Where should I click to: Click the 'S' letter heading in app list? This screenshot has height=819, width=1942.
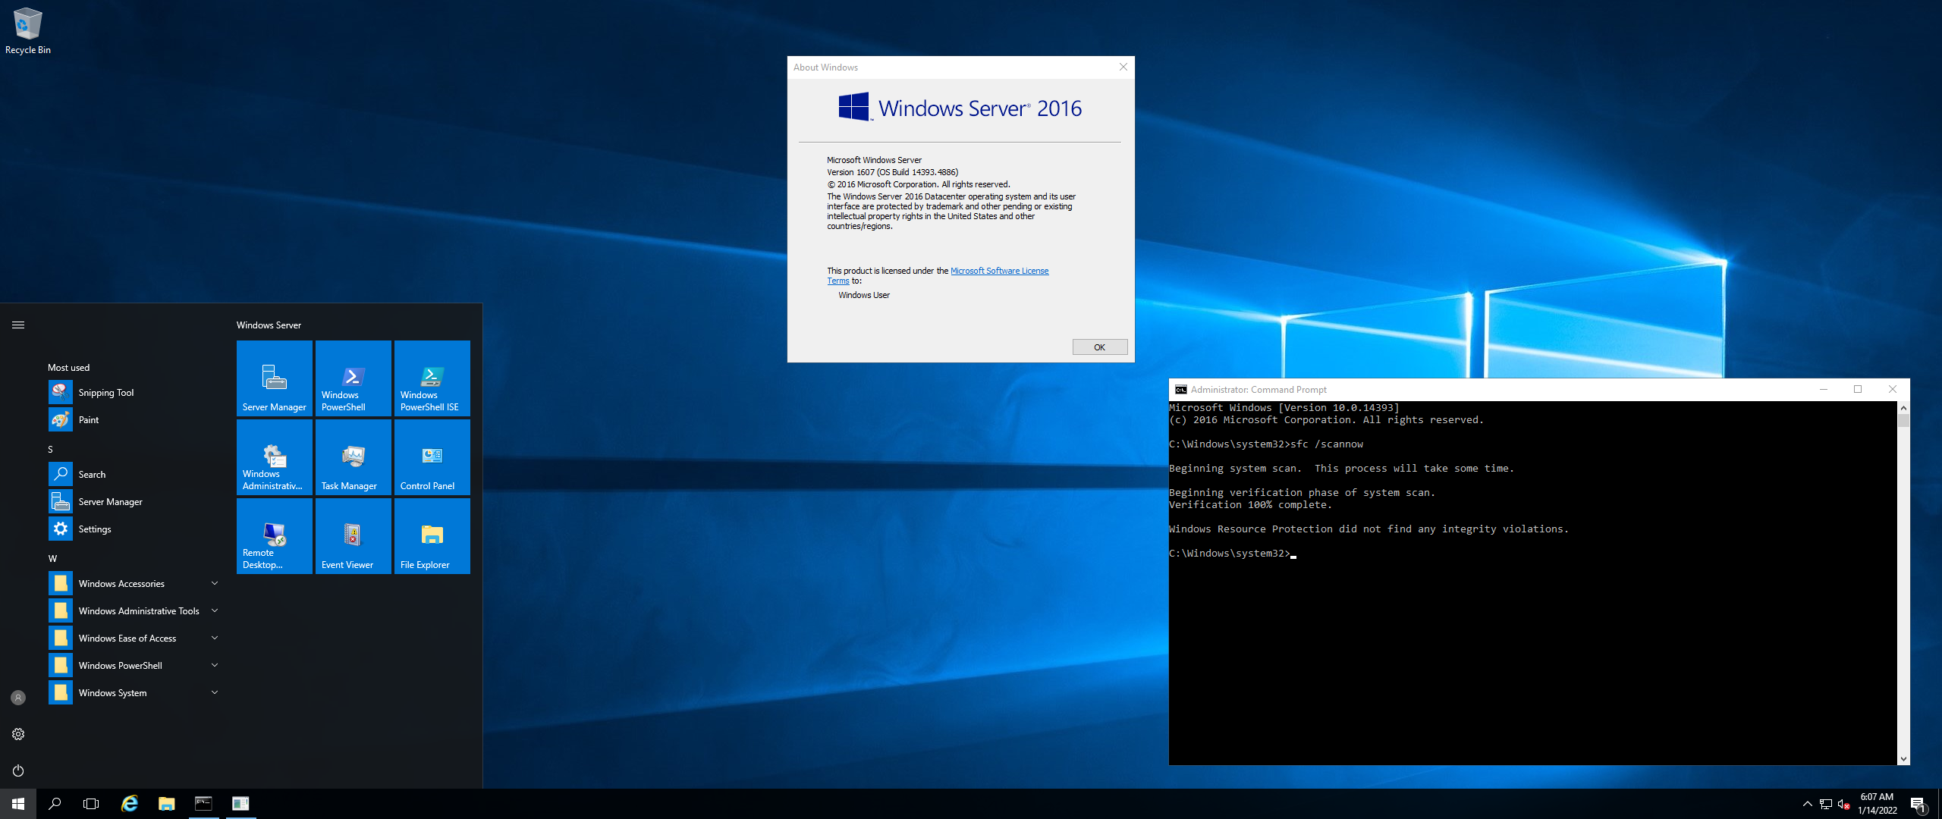(x=50, y=449)
